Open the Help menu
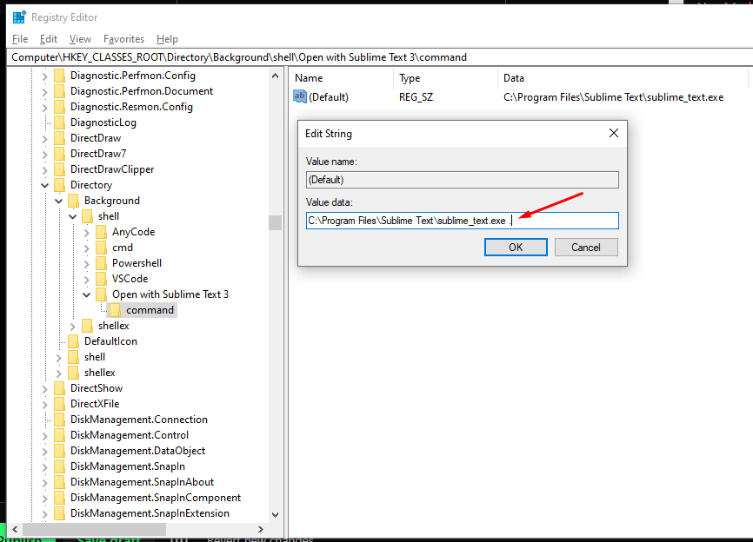The width and height of the screenshot is (753, 542). click(167, 39)
